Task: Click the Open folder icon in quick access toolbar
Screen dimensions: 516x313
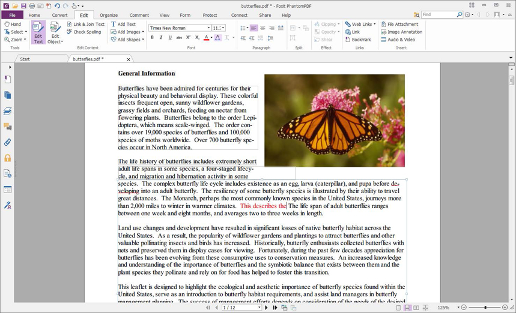Action: click(15, 5)
